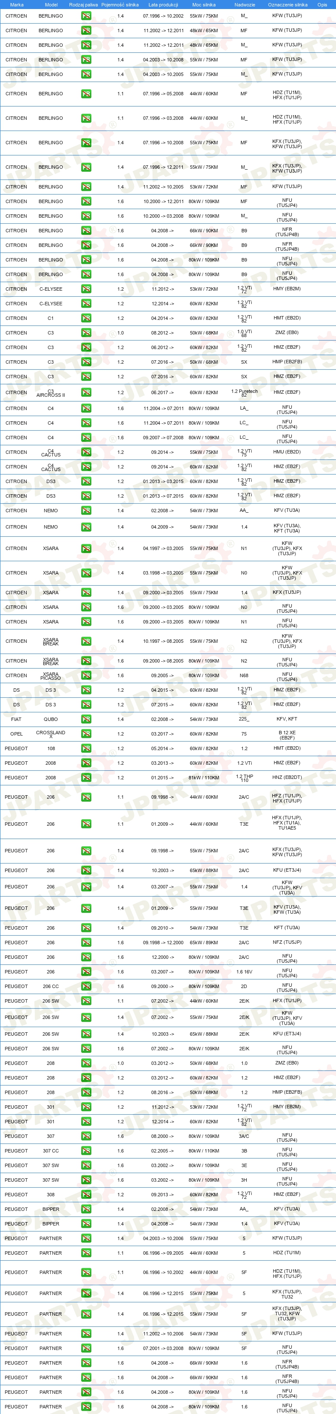Click fuel icon in NEMO 02.2008 row

(86, 511)
